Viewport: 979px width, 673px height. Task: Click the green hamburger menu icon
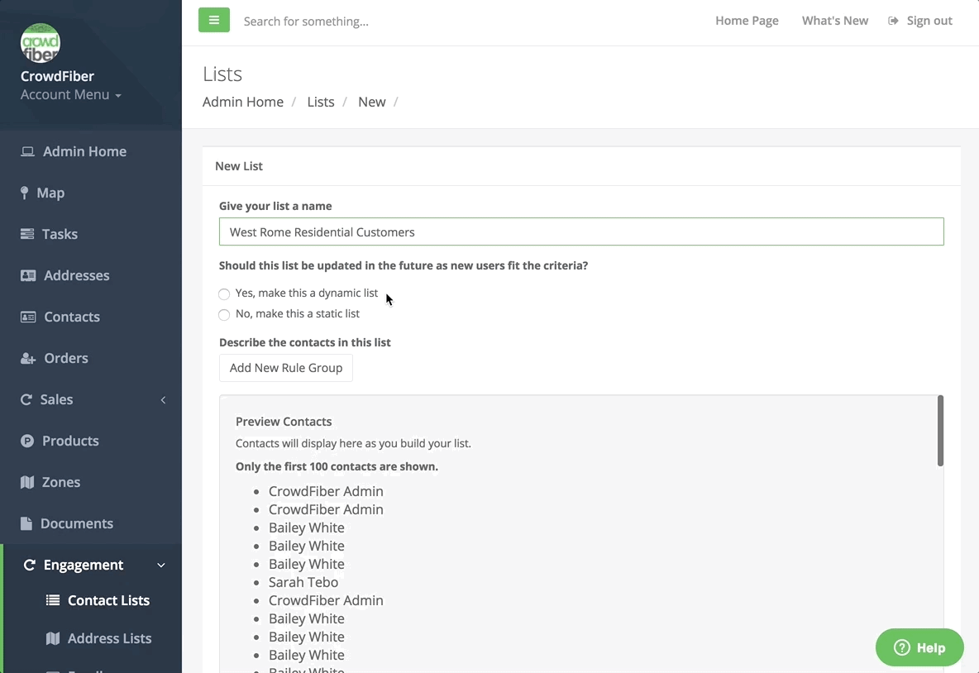[x=214, y=20]
